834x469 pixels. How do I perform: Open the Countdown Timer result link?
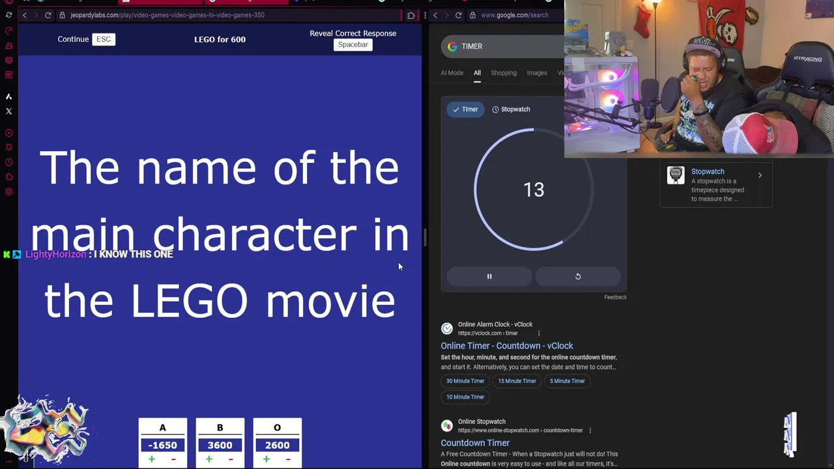[x=475, y=443]
